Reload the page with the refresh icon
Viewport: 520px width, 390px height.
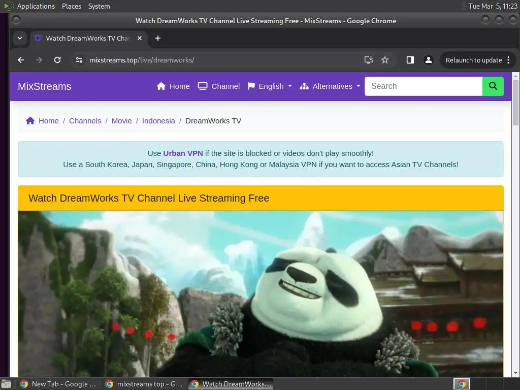point(57,60)
